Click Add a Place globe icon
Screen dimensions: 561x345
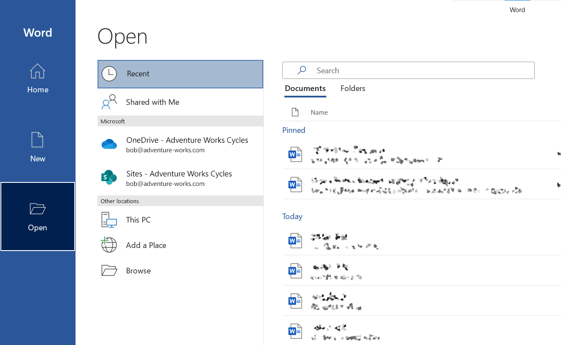109,245
